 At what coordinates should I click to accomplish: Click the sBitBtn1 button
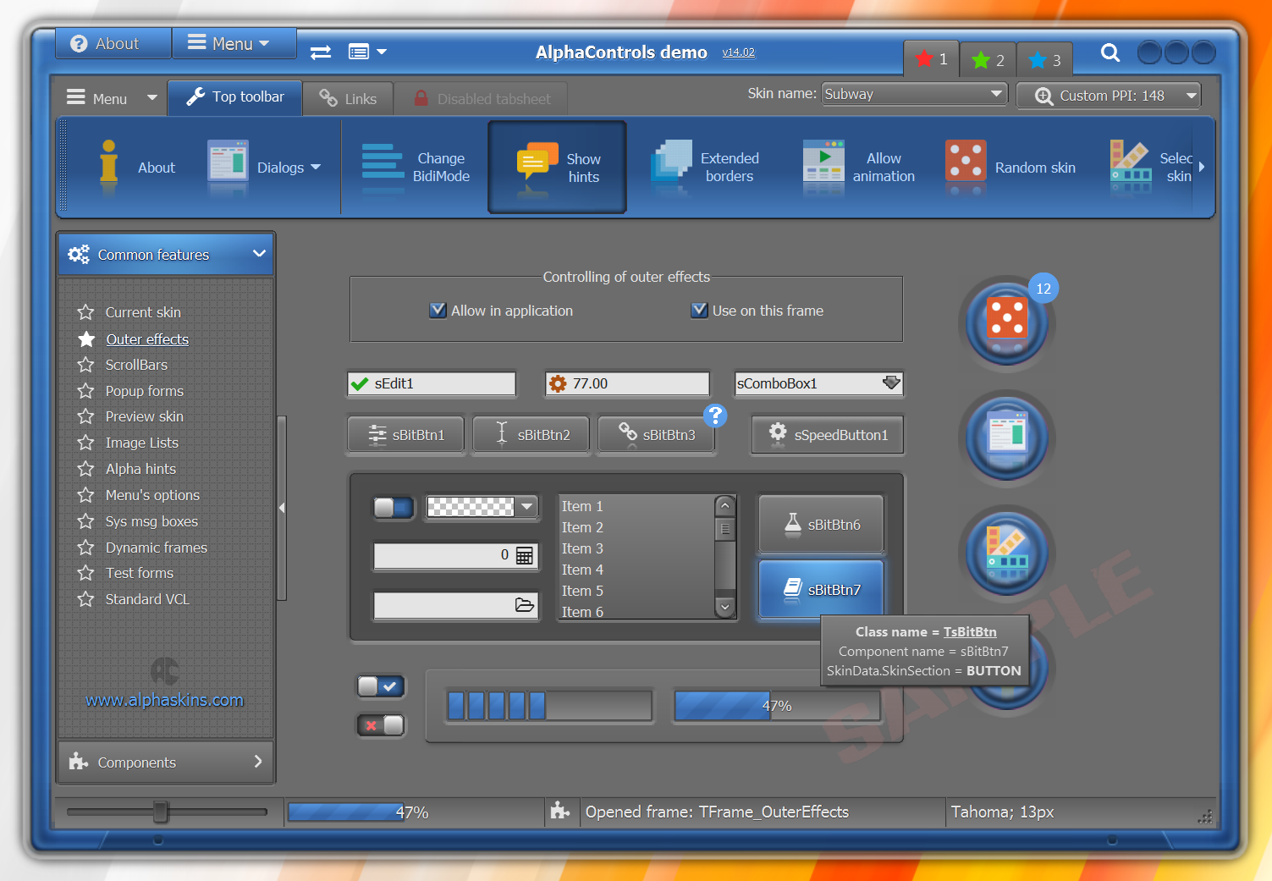[x=406, y=435]
